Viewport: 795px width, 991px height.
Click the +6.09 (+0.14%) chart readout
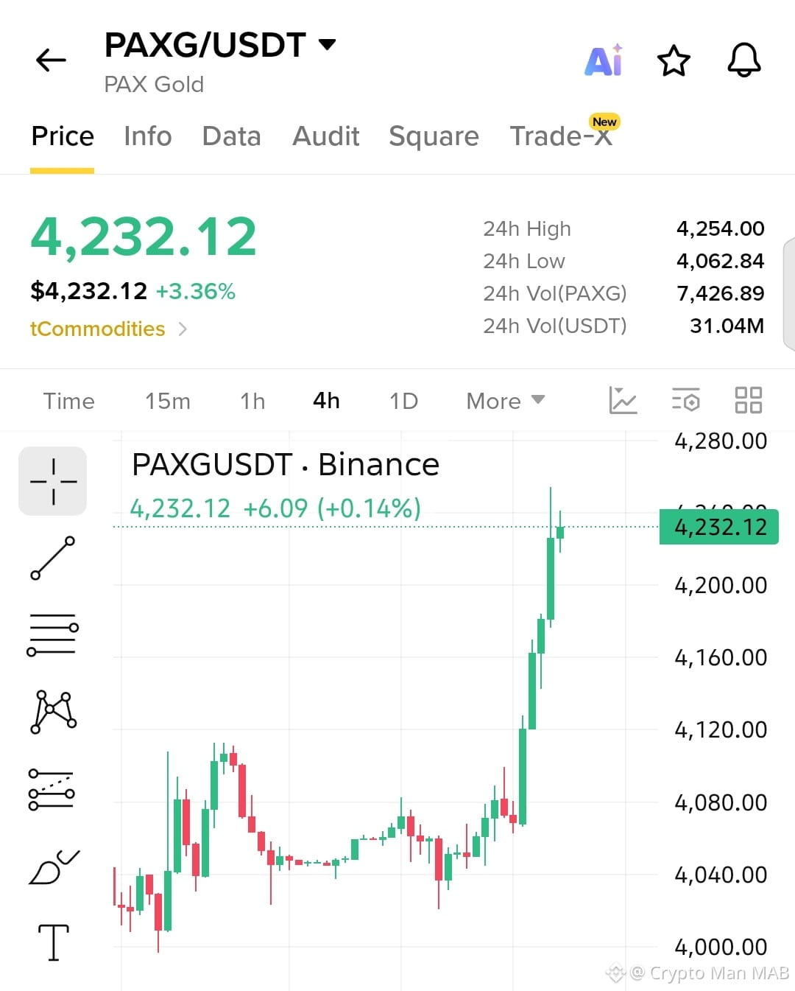tap(332, 508)
